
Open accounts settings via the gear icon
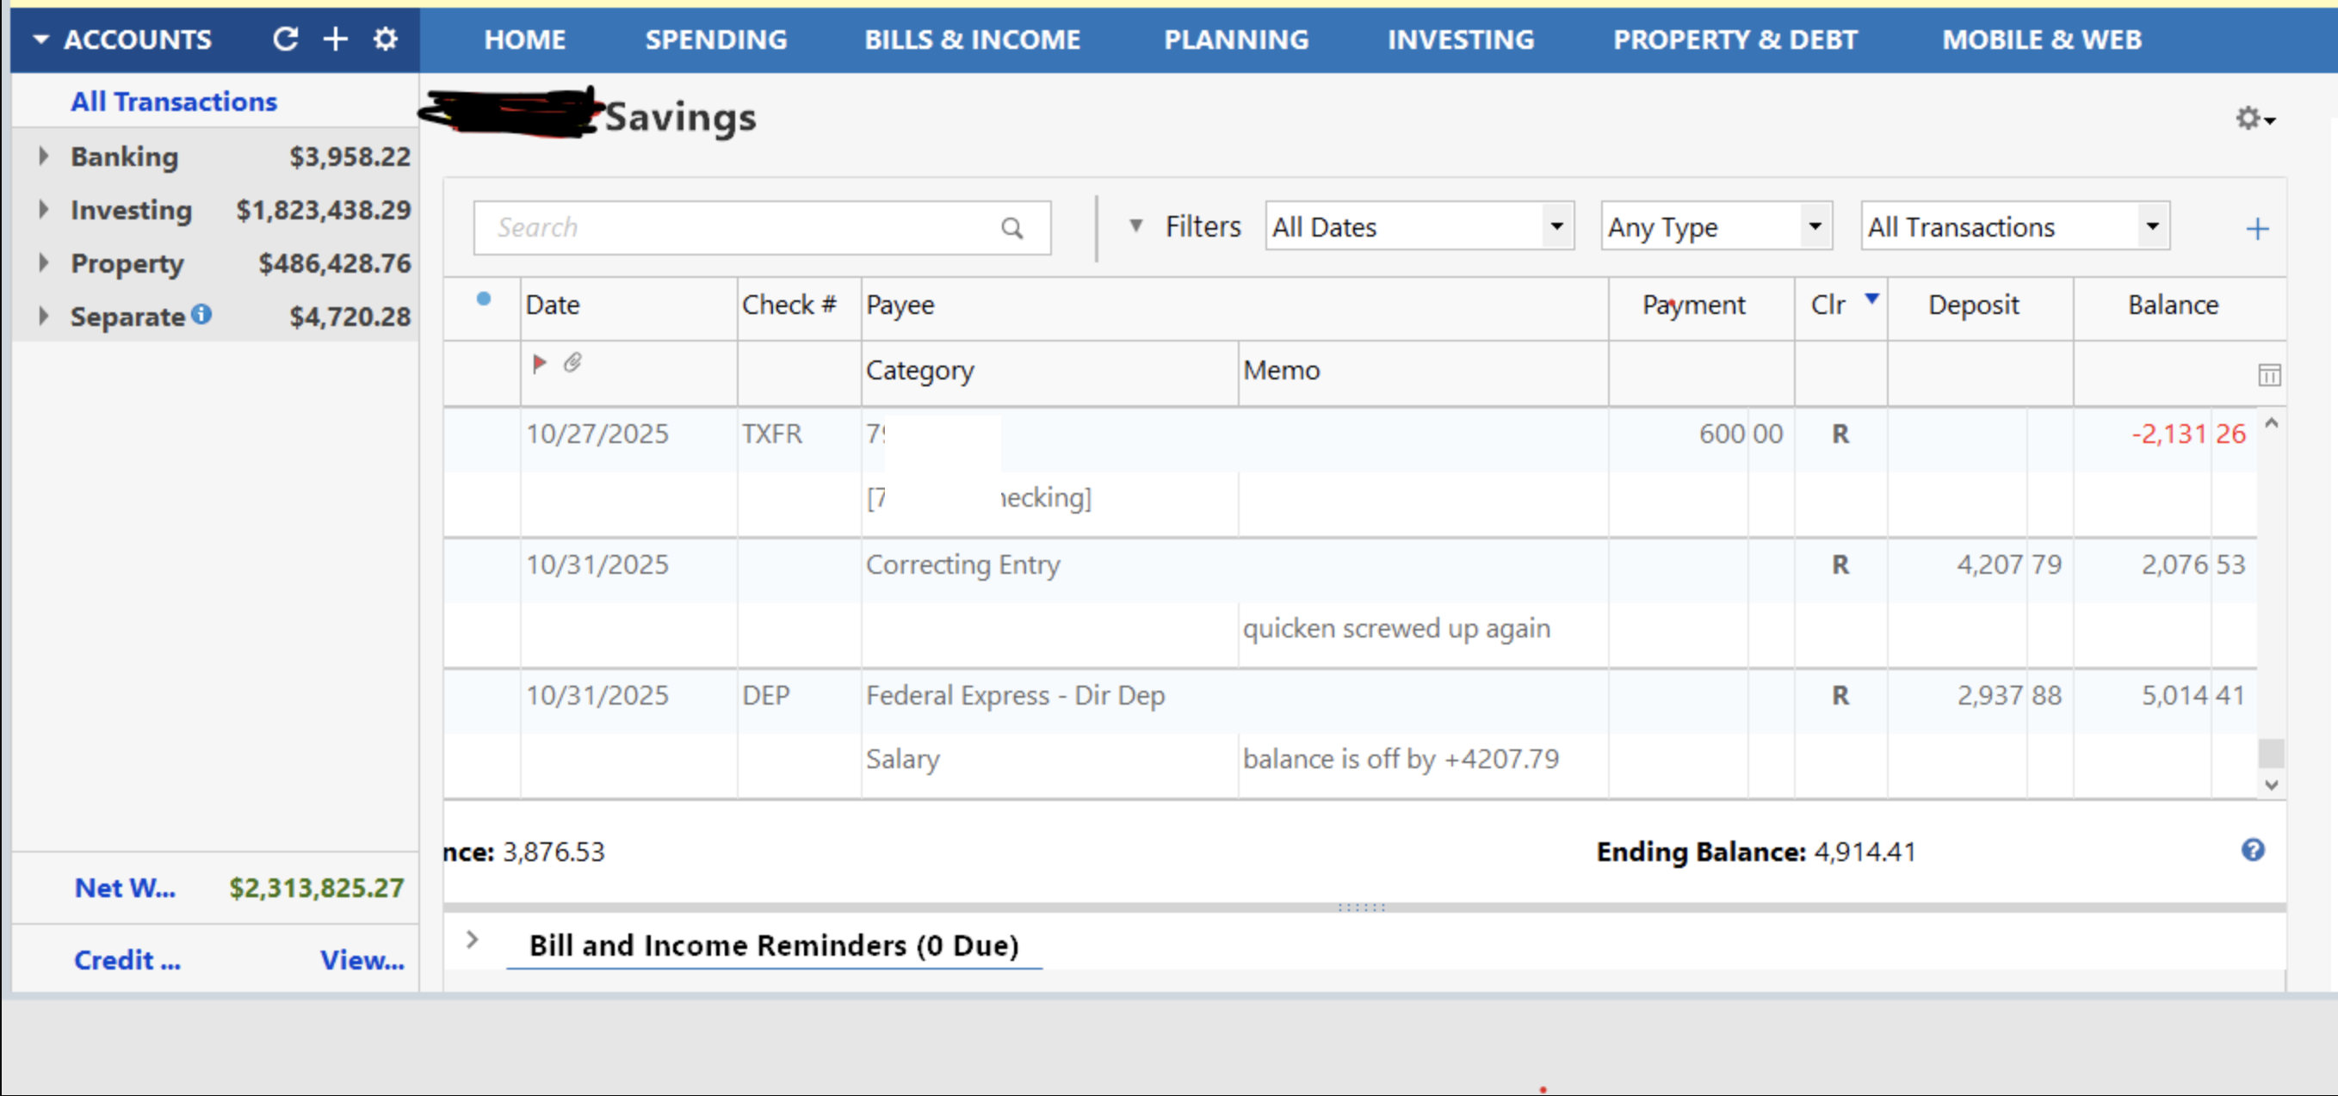coord(385,39)
